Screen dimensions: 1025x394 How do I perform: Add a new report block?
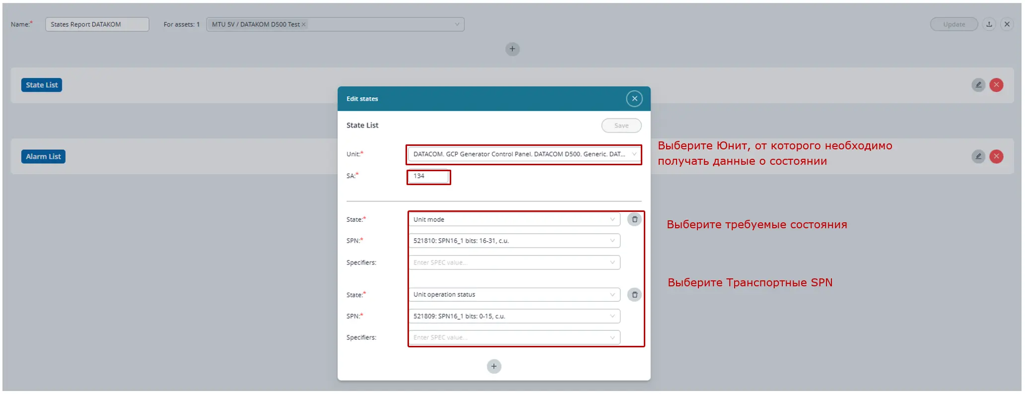(x=512, y=49)
